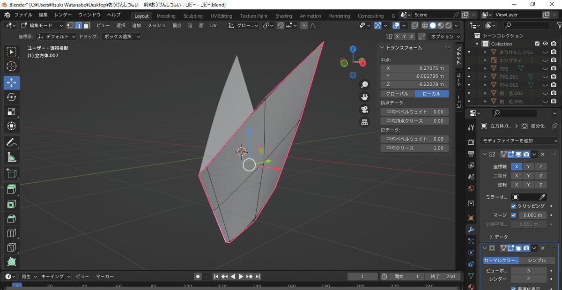Select the Box Select tool in left toolbar

coord(12,52)
